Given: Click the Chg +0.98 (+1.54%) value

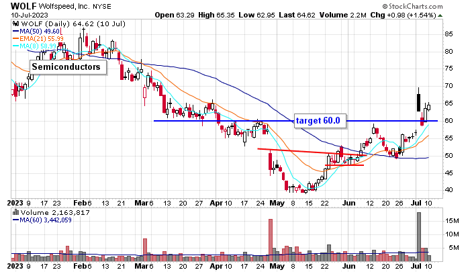Looking at the screenshot, I should tap(403, 15).
